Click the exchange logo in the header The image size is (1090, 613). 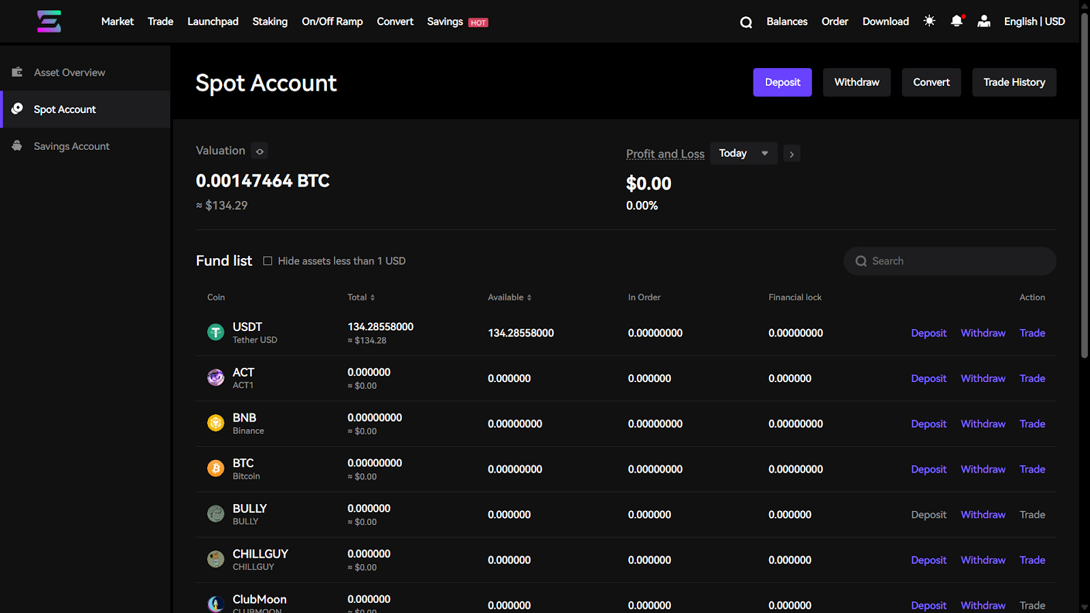(49, 22)
